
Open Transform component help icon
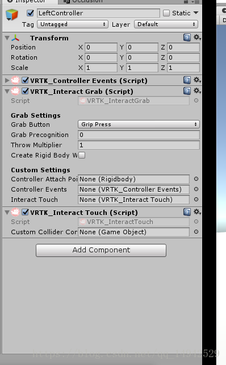[187, 38]
